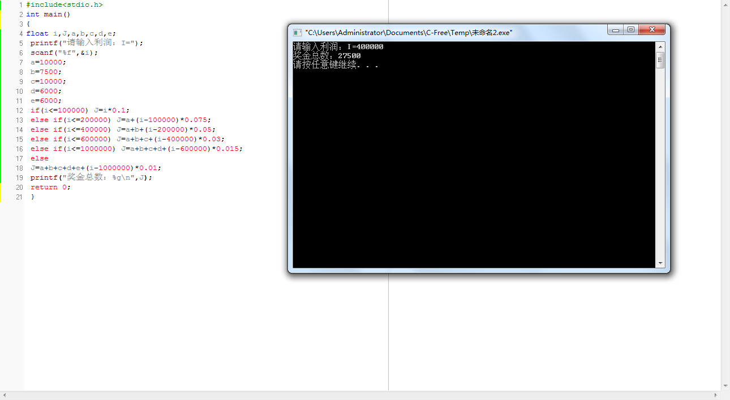This screenshot has height=400, width=730.
Task: Click the console scrollbar up arrow
Action: click(660, 46)
